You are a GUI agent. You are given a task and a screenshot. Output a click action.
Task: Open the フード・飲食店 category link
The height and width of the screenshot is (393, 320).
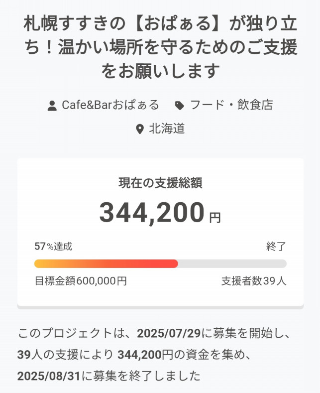tap(231, 105)
